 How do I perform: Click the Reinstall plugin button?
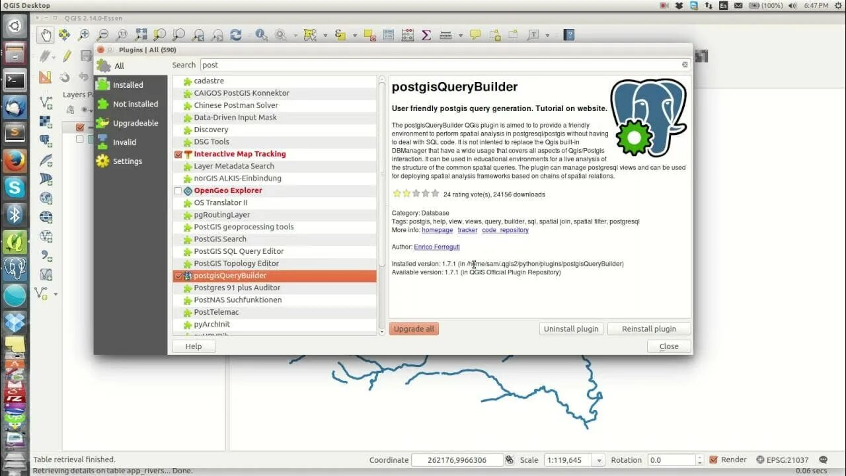coord(648,329)
